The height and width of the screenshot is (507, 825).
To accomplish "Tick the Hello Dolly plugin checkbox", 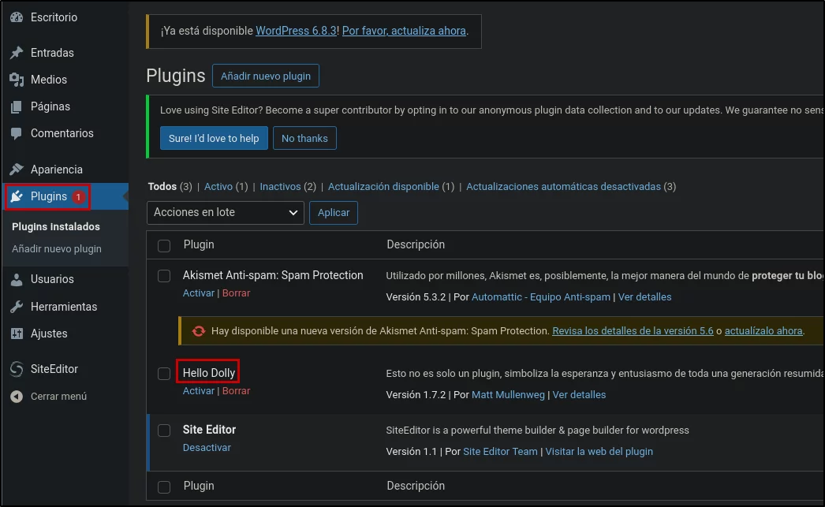I will click(x=164, y=374).
